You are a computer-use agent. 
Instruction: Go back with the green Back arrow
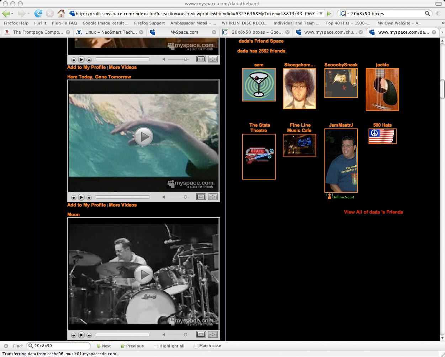point(6,13)
